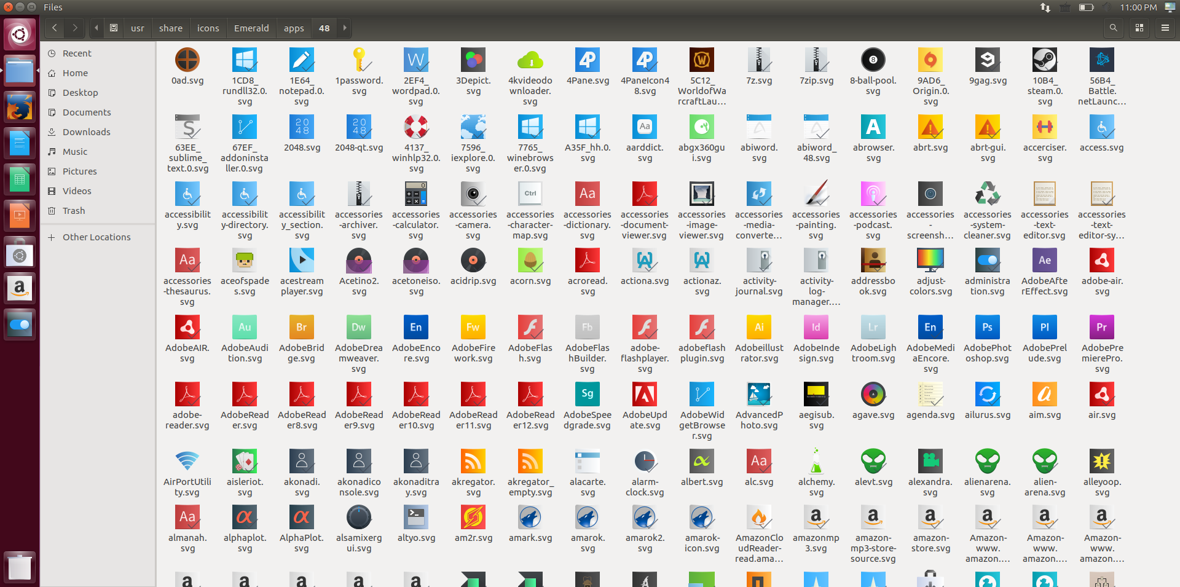
Task: Go back with the back arrow button
Action: point(55,28)
